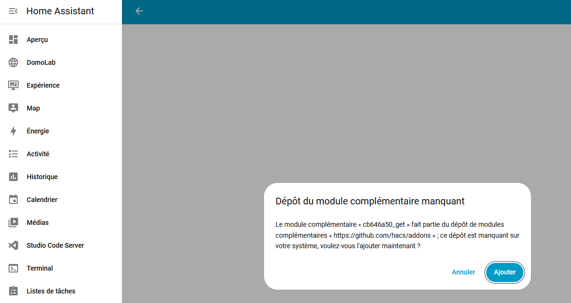571x303 pixels.
Task: Click the Médias play icon
Action: (13, 222)
